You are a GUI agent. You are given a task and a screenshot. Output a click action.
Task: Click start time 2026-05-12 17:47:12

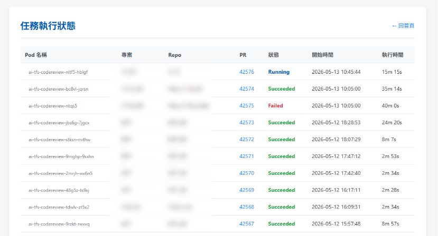336,156
